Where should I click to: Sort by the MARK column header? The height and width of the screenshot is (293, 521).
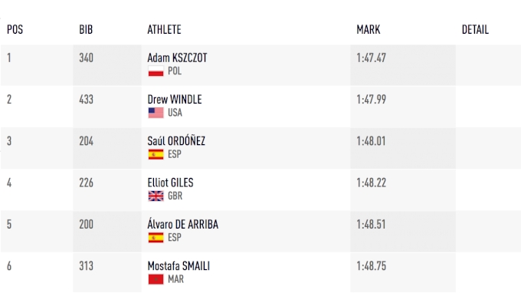pos(369,30)
